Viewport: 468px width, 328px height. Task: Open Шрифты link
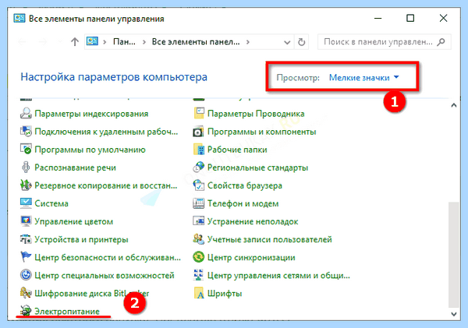pos(225,294)
